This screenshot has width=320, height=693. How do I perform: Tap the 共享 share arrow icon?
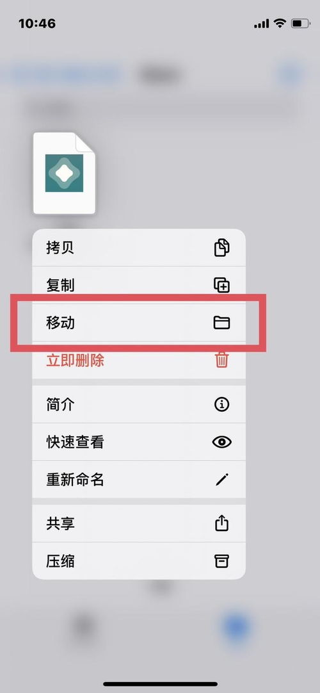click(221, 523)
